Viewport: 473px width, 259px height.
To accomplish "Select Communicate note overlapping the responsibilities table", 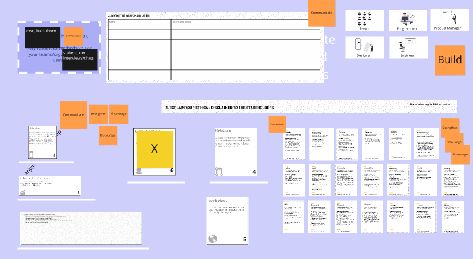I will pyautogui.click(x=321, y=13).
